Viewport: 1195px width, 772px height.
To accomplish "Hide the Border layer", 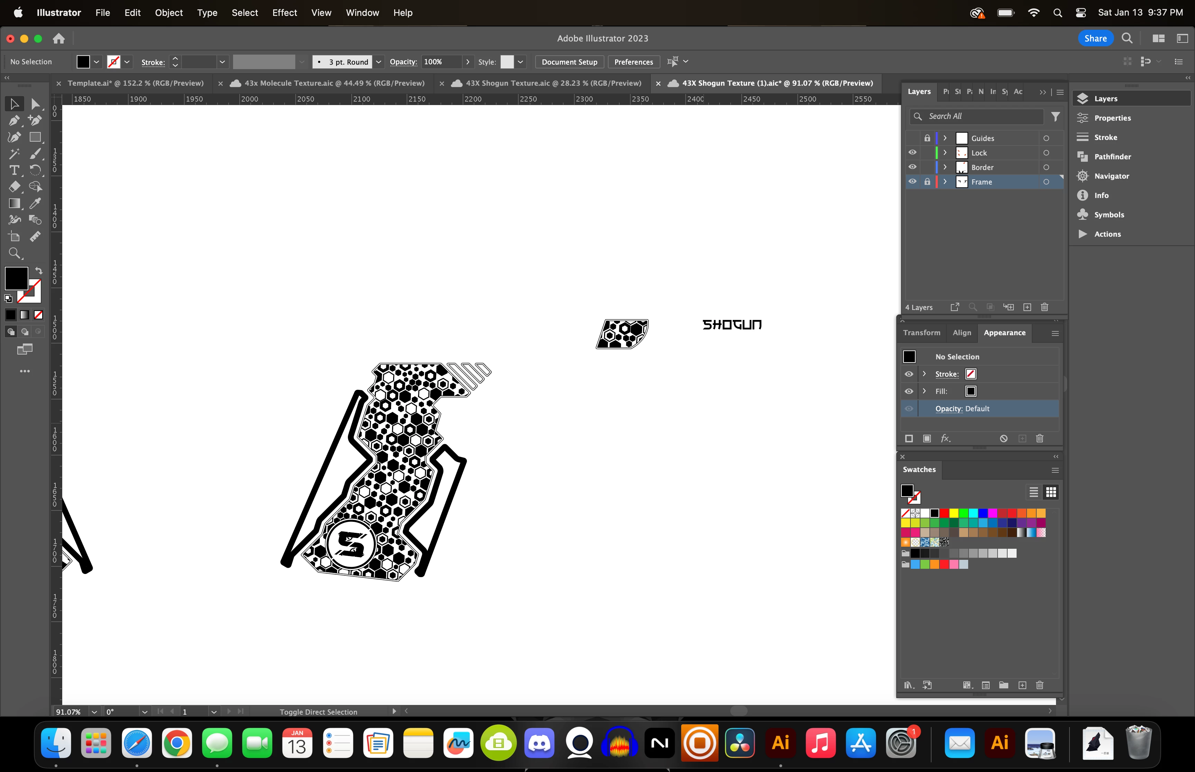I will pos(912,167).
